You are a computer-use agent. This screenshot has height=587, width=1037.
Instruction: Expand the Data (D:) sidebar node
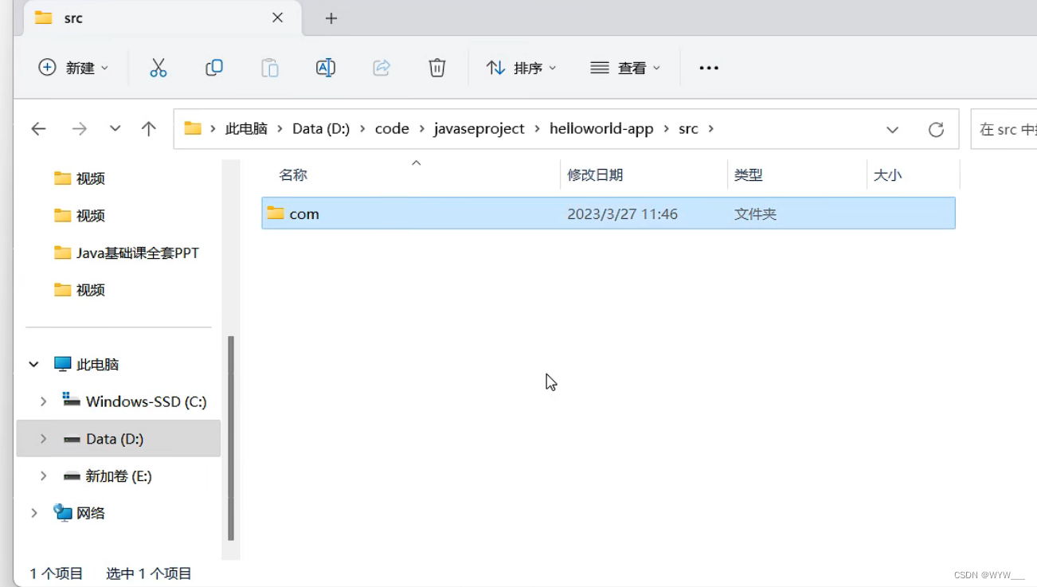43,439
